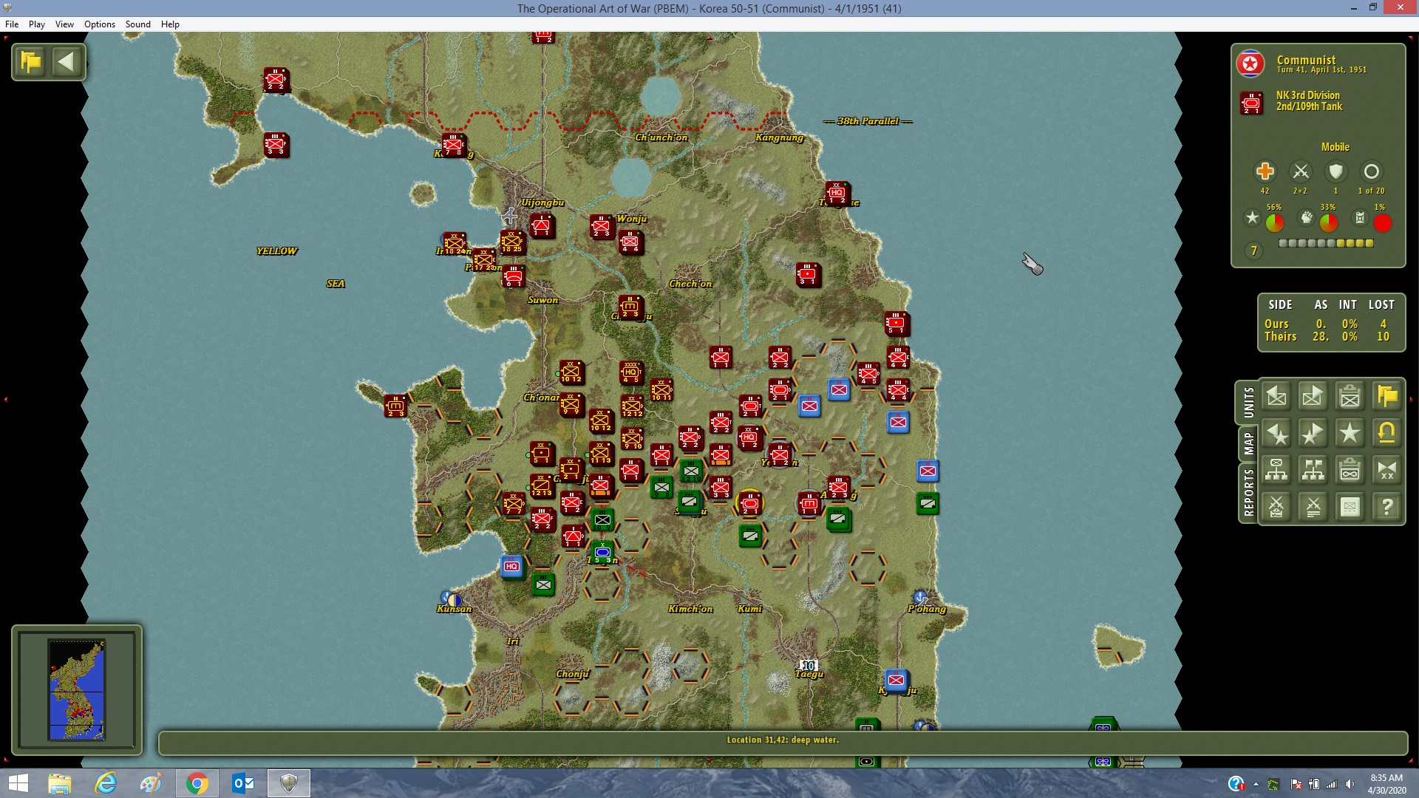Switch to the UNITS tab
Image resolution: width=1419 pixels, height=798 pixels.
pyautogui.click(x=1248, y=402)
